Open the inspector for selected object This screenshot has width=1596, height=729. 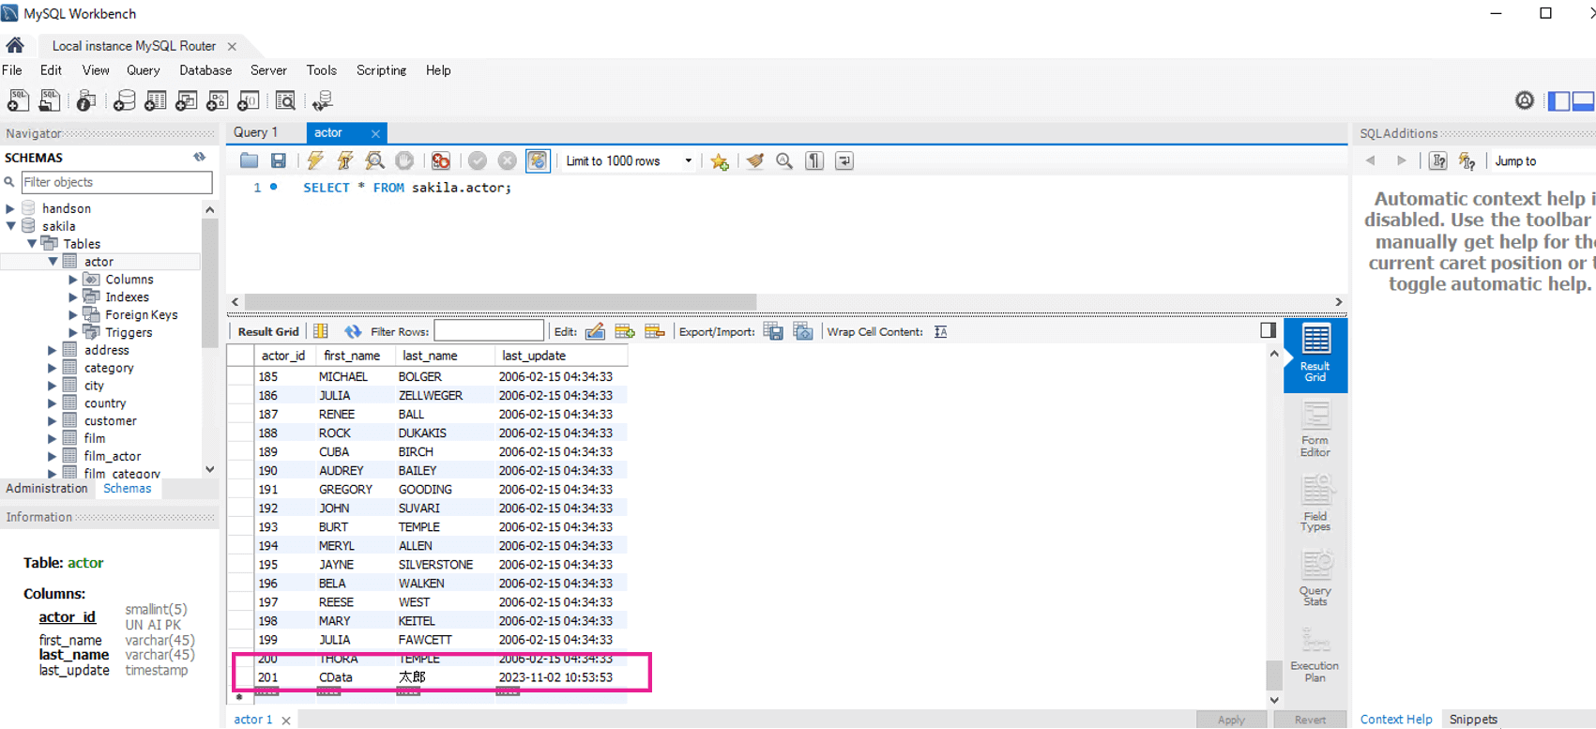86,100
